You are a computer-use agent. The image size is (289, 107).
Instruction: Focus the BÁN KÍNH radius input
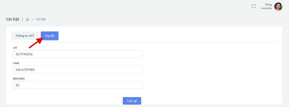point(77,85)
